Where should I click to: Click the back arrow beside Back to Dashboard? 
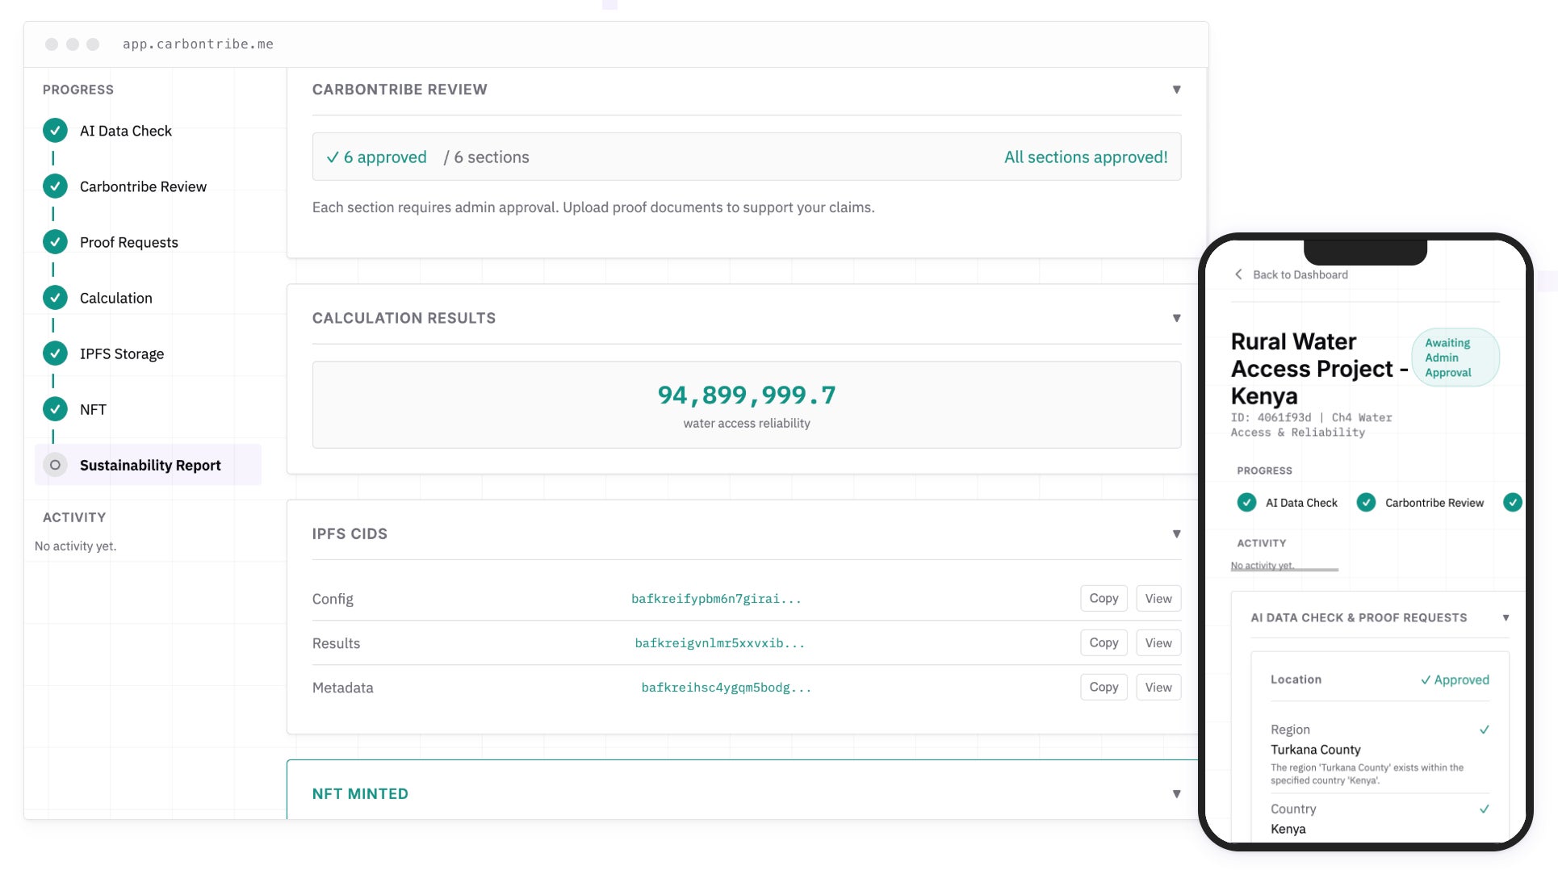[1238, 274]
